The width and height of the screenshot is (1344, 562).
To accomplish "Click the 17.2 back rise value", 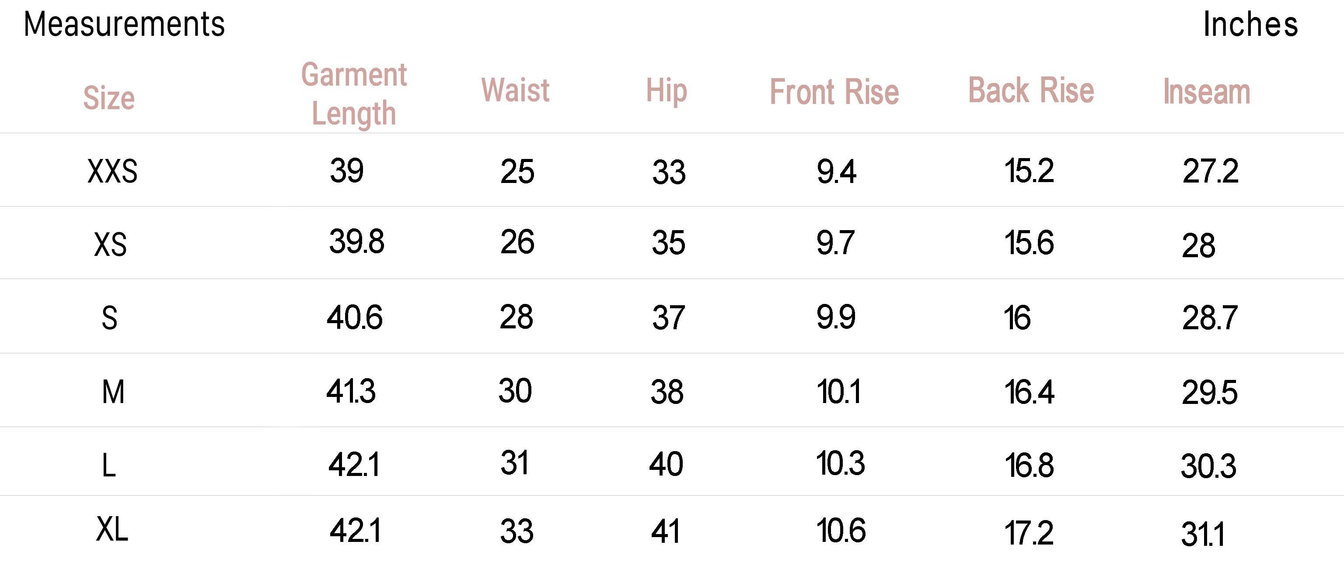I will point(1029,533).
